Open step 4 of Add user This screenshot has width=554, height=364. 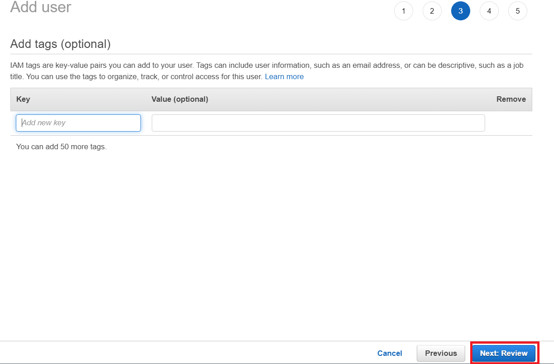pyautogui.click(x=489, y=11)
